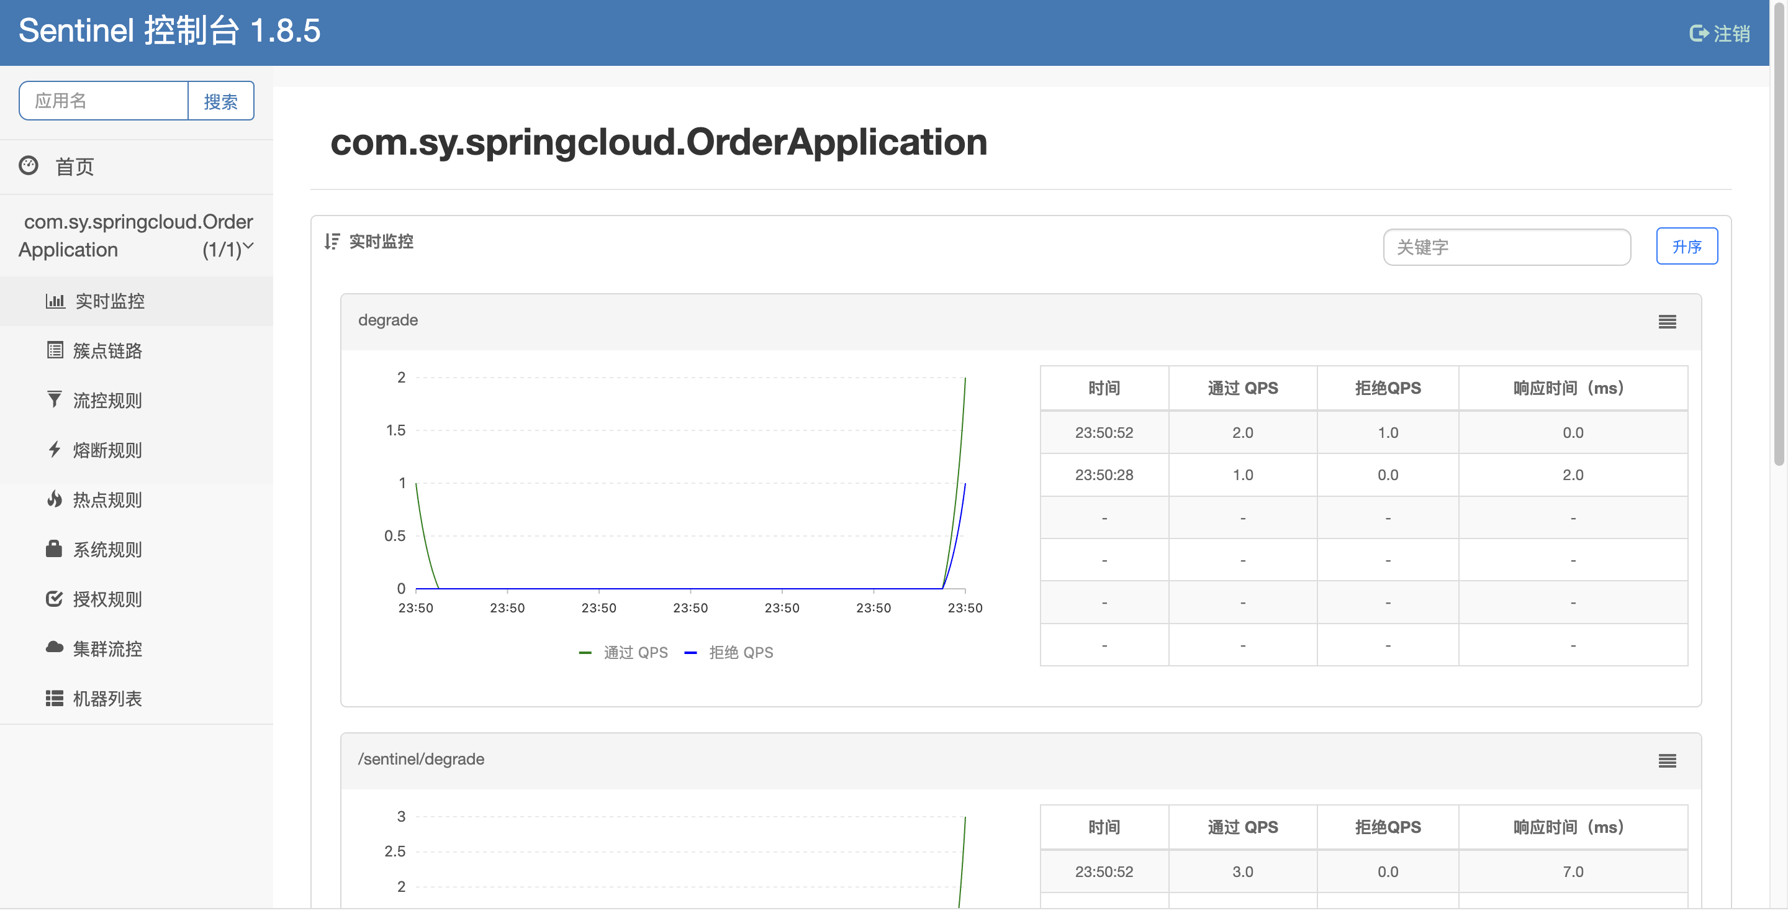This screenshot has height=913, width=1788.
Task: Click 通过 QPS header in degrade table
Action: point(1242,388)
